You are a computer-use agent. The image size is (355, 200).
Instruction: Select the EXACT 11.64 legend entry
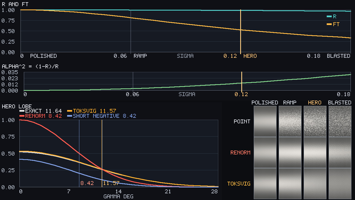(40, 111)
